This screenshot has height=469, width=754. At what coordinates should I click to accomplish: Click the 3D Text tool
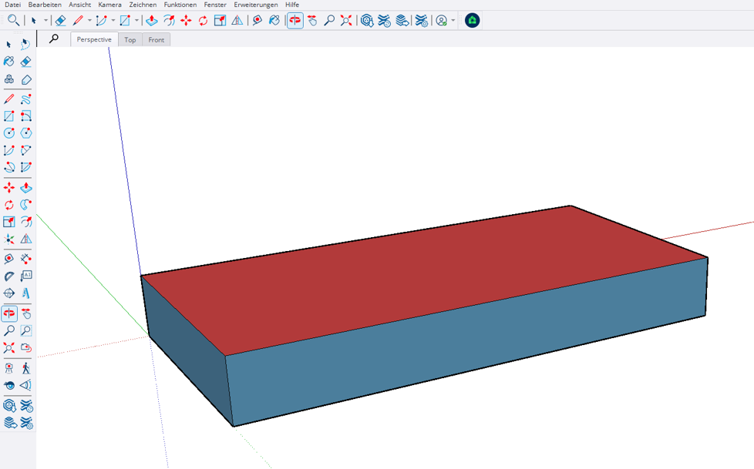click(26, 293)
